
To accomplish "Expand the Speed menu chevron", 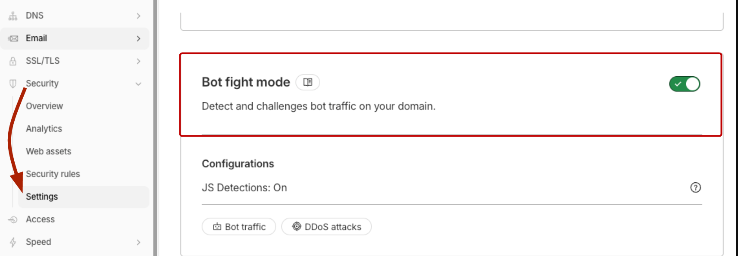I will click(138, 242).
